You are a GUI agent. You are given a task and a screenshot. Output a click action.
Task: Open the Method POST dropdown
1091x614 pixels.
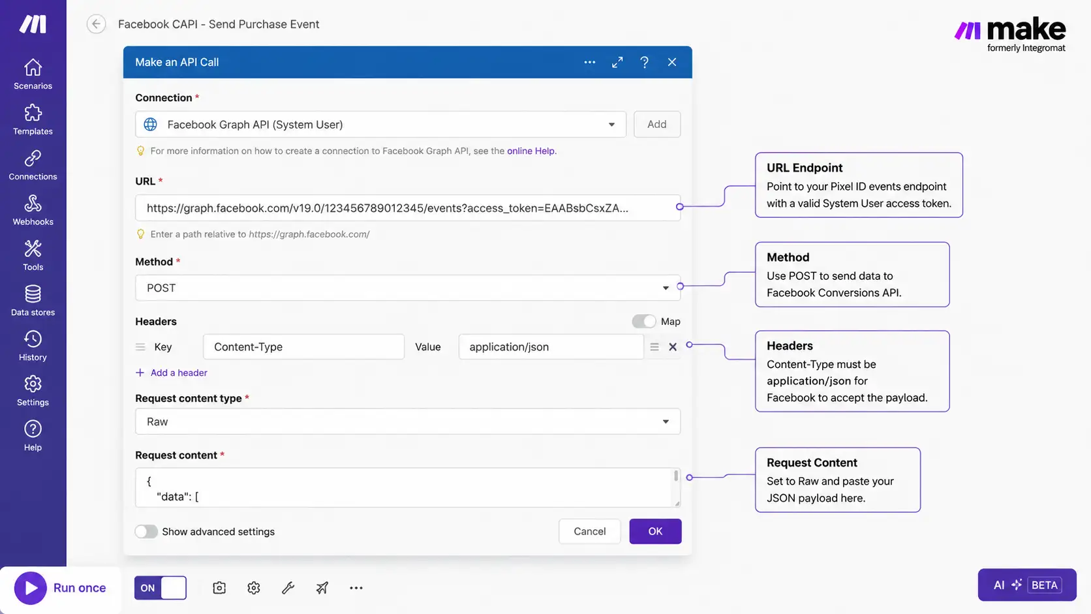(408, 288)
